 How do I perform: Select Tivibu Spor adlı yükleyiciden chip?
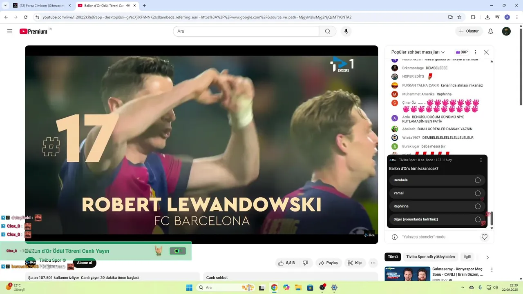430,257
